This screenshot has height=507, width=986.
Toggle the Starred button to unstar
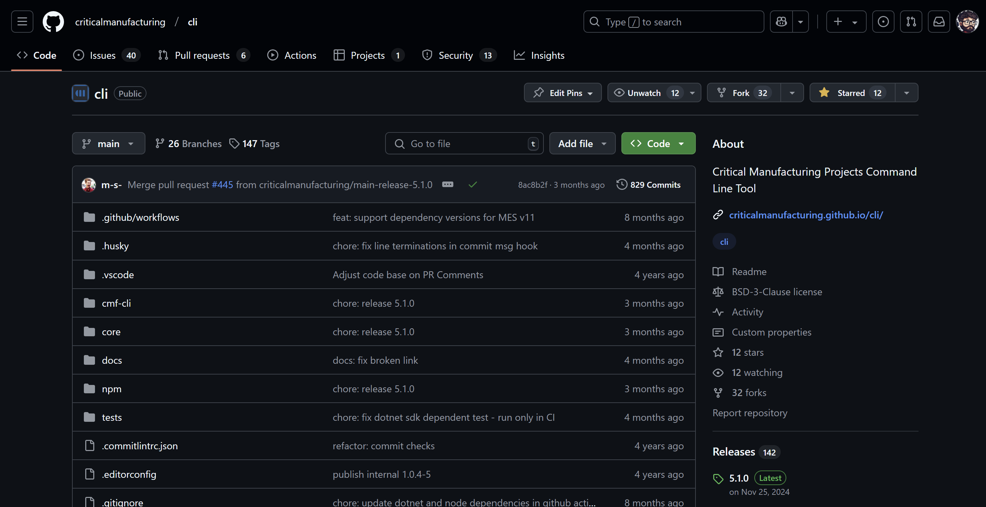pos(852,93)
